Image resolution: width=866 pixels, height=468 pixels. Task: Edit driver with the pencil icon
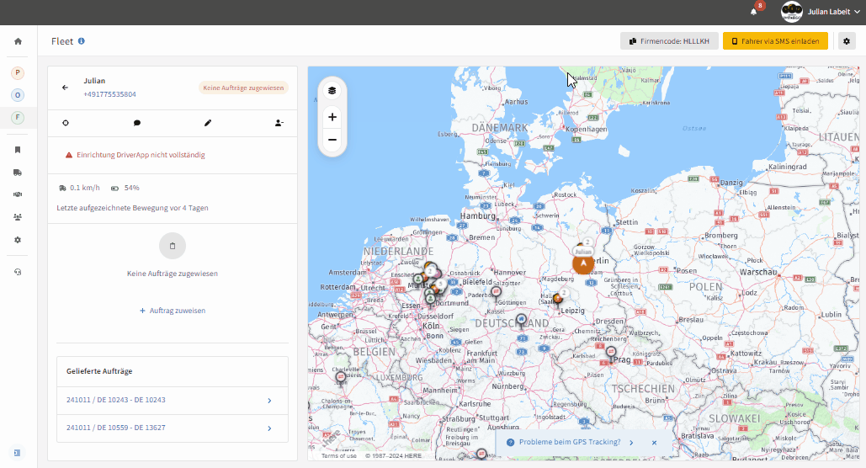(x=208, y=123)
